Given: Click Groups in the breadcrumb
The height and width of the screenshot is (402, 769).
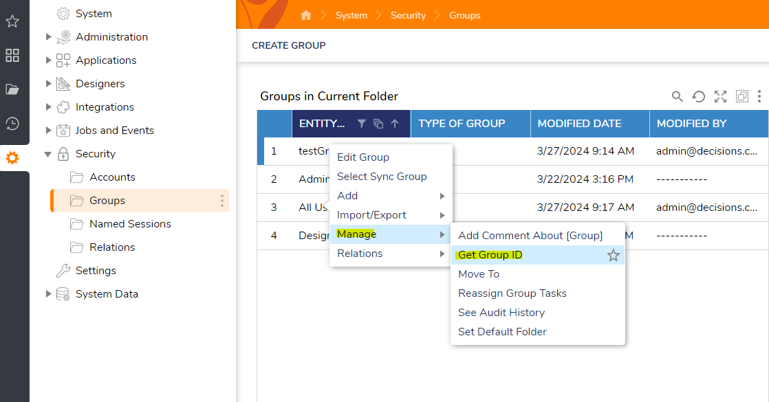Looking at the screenshot, I should click(464, 15).
